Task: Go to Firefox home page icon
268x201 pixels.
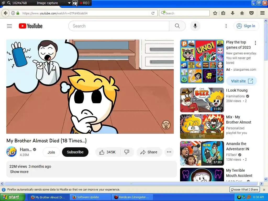Action: [242, 13]
